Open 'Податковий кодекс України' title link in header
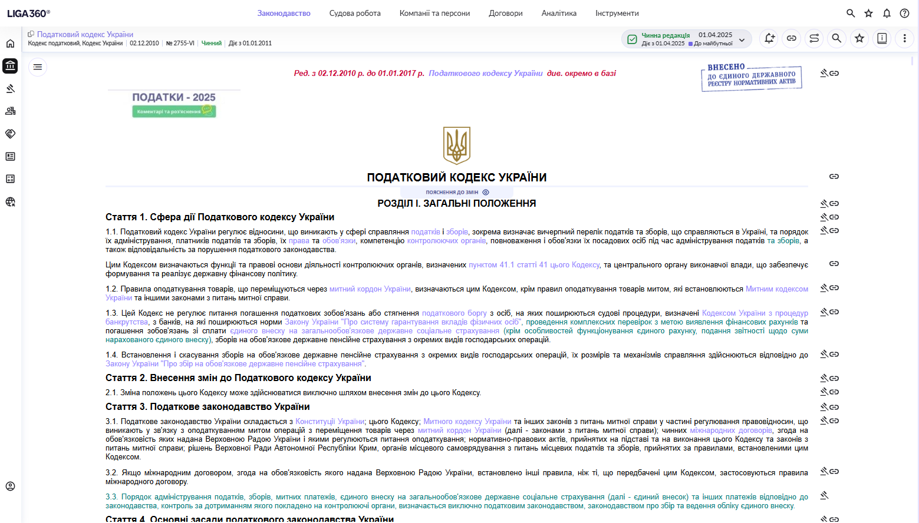Image resolution: width=919 pixels, height=523 pixels. (x=85, y=34)
